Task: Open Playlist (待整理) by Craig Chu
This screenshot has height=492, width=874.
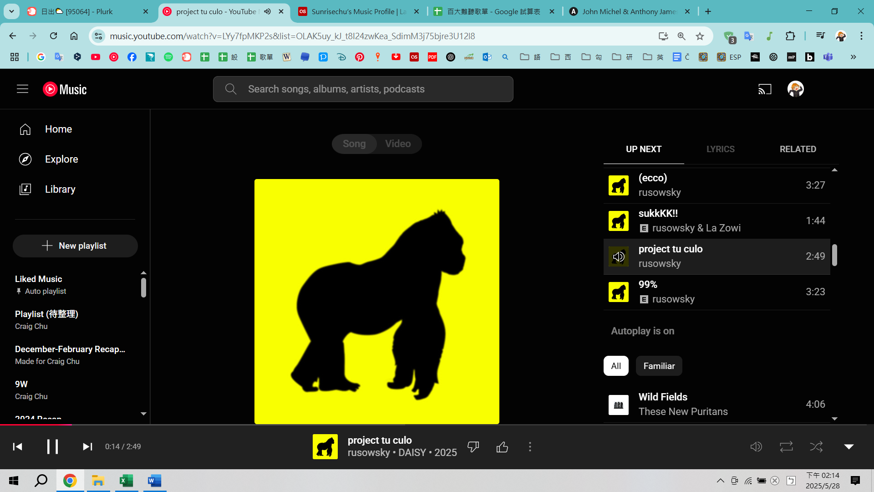Action: tap(75, 320)
